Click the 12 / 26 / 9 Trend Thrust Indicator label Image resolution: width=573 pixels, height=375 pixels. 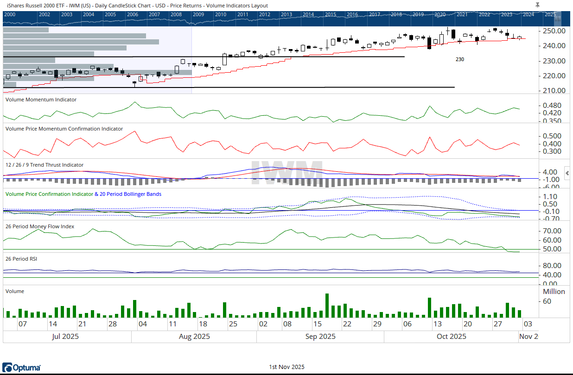(45, 165)
